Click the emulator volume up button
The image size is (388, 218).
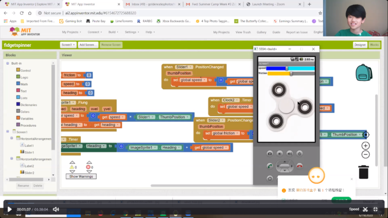pyautogui.click(x=289, y=153)
